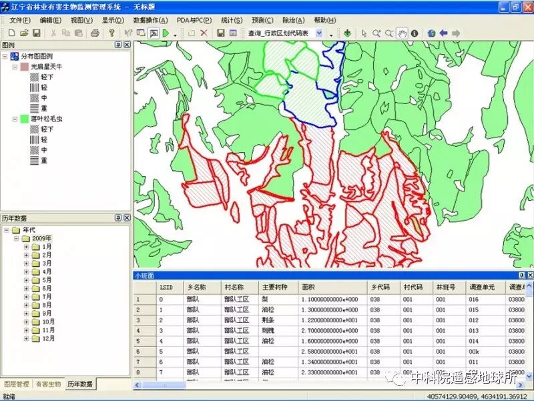
Task: Click the first Save disk icon
Action: (x=37, y=33)
